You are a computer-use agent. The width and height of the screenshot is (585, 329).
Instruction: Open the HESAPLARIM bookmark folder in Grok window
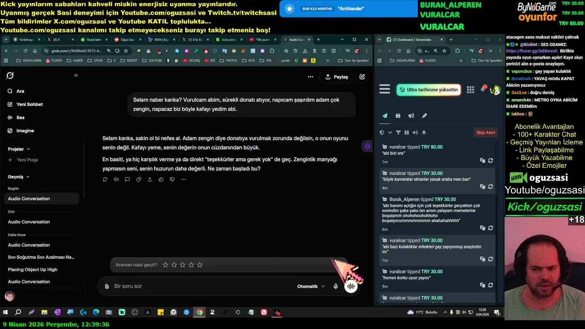pos(28,60)
